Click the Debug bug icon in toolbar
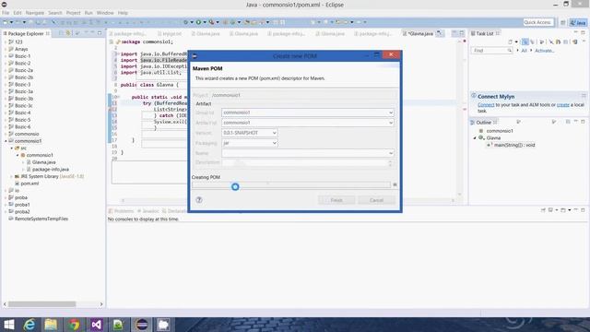 click(186, 22)
